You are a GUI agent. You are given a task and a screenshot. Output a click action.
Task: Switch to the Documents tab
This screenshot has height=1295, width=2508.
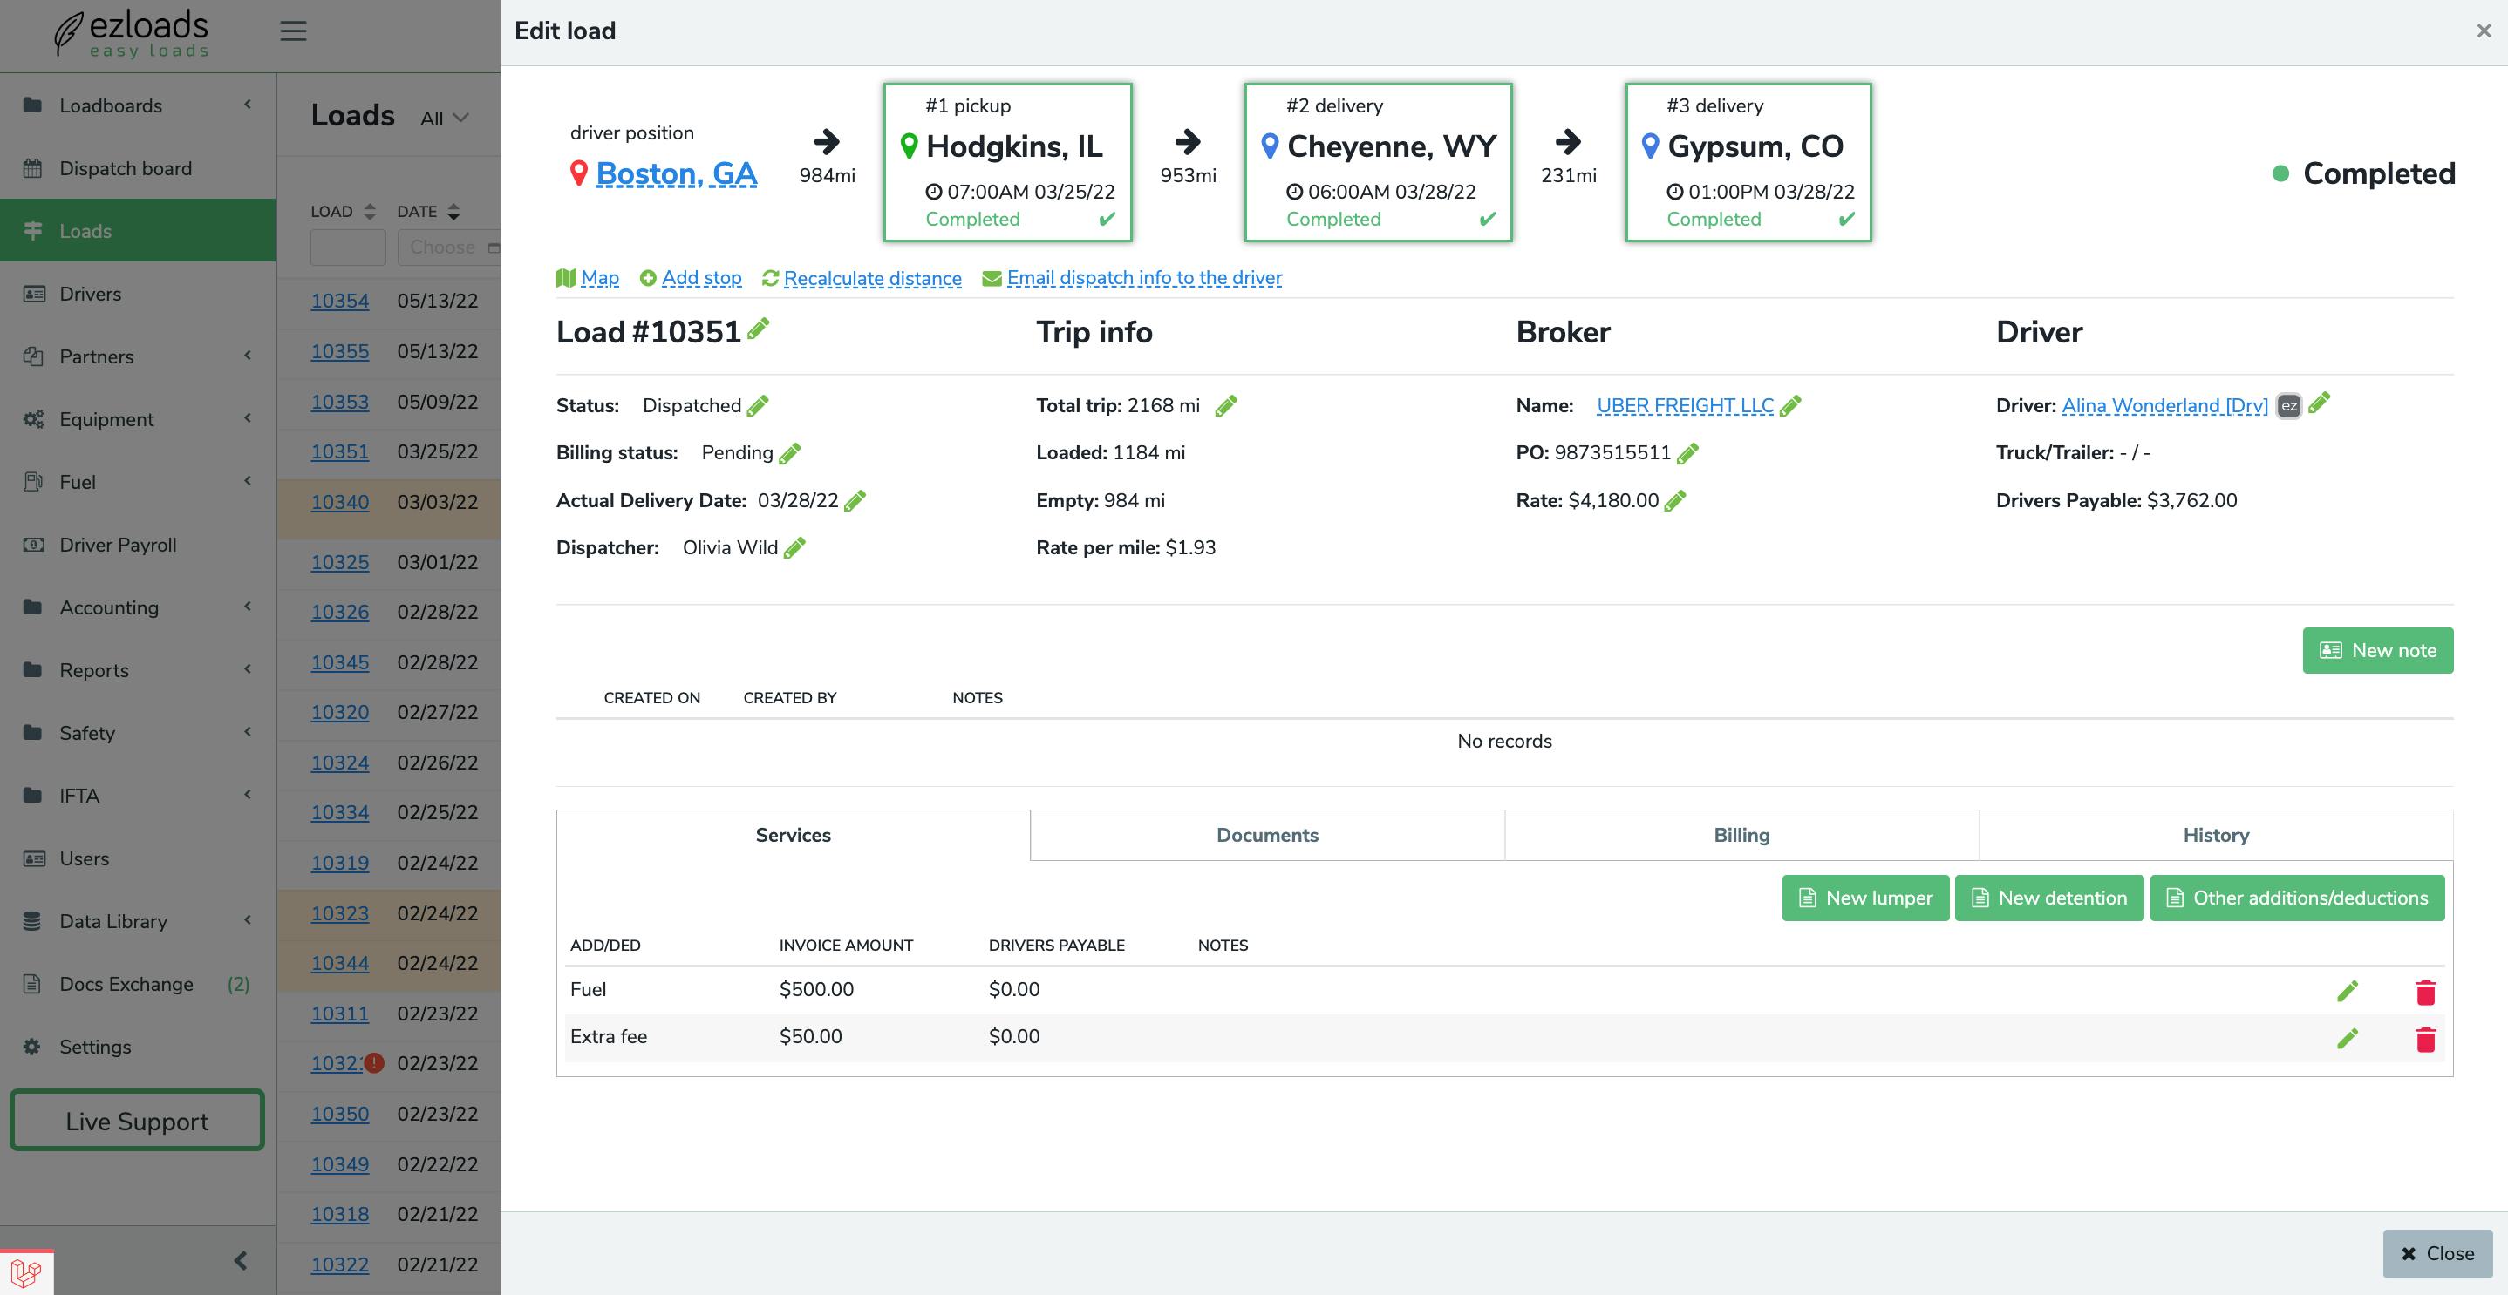1267,835
